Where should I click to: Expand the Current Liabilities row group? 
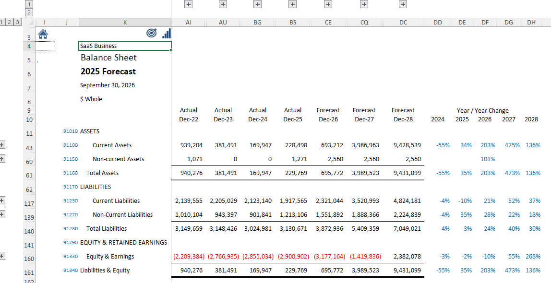click(2, 200)
